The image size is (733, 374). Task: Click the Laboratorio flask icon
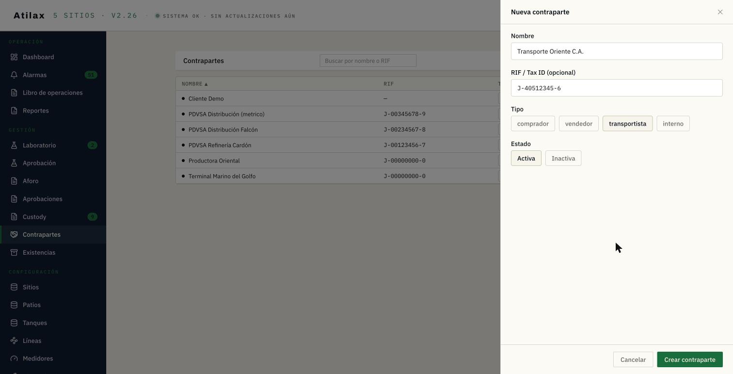pyautogui.click(x=14, y=146)
